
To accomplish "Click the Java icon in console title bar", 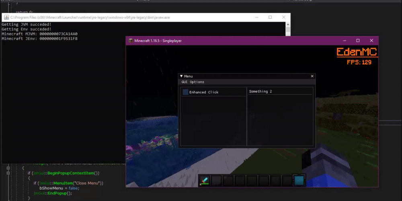I will click(6, 17).
